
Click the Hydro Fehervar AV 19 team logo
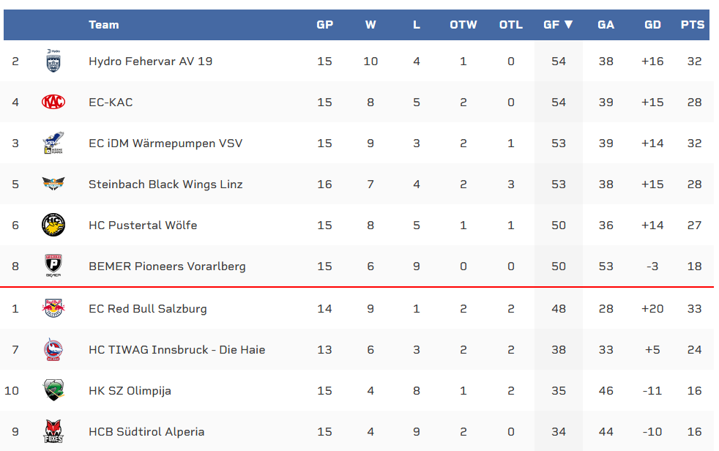(53, 61)
